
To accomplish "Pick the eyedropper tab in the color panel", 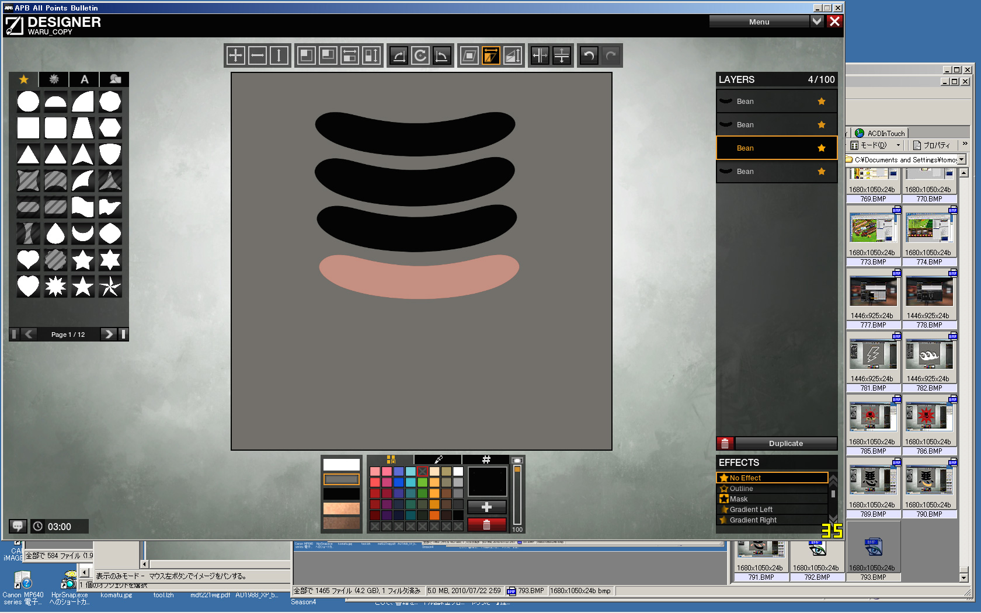I will pos(438,459).
